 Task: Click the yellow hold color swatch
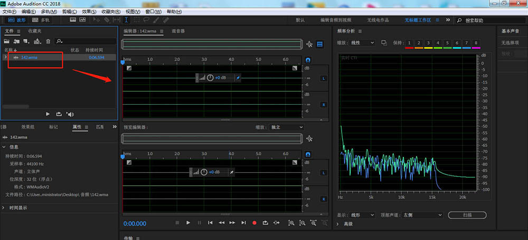pos(428,48)
